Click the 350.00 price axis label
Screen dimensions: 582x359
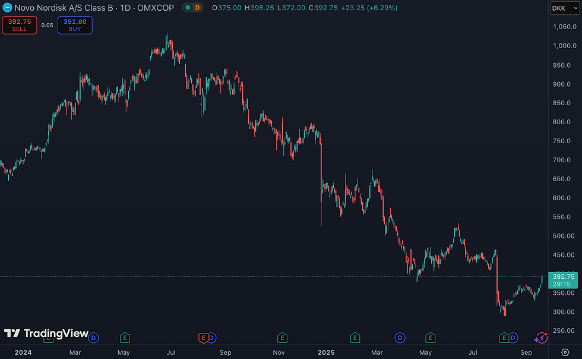[x=564, y=293]
